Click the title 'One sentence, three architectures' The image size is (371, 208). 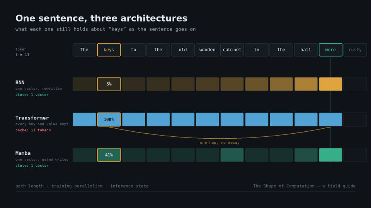coord(101,18)
